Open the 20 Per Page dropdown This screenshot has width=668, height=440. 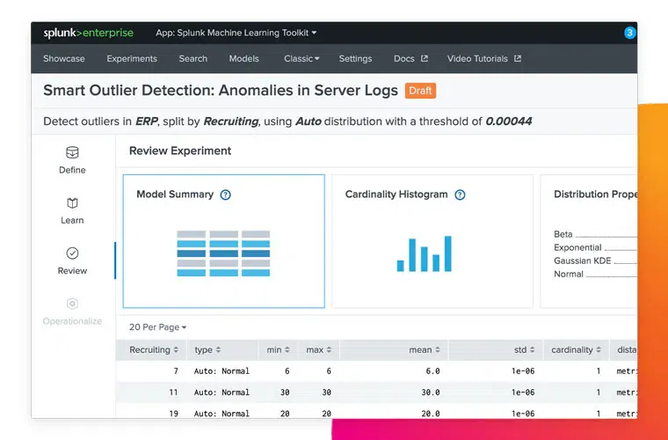click(157, 327)
